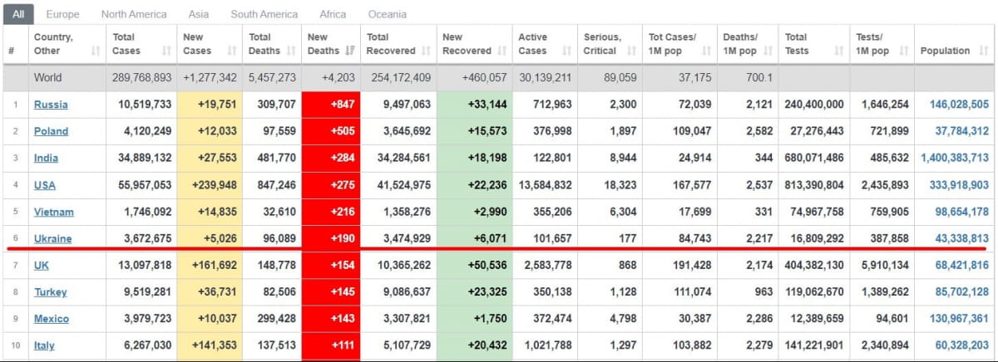This screenshot has width=998, height=362.
Task: Switch to the Europe tab
Action: 63,14
